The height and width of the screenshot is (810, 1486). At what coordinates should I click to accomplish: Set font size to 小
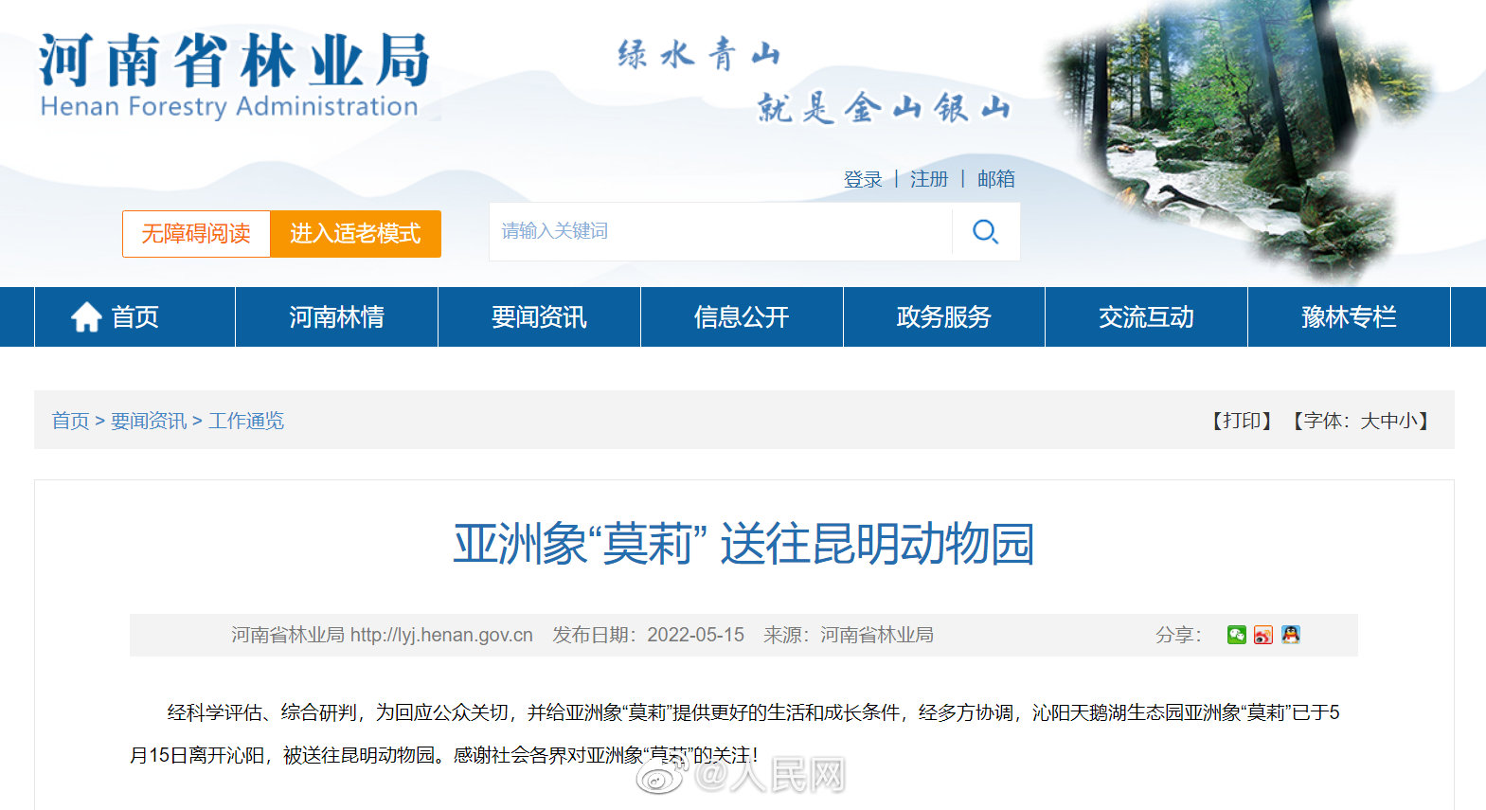click(x=1407, y=421)
